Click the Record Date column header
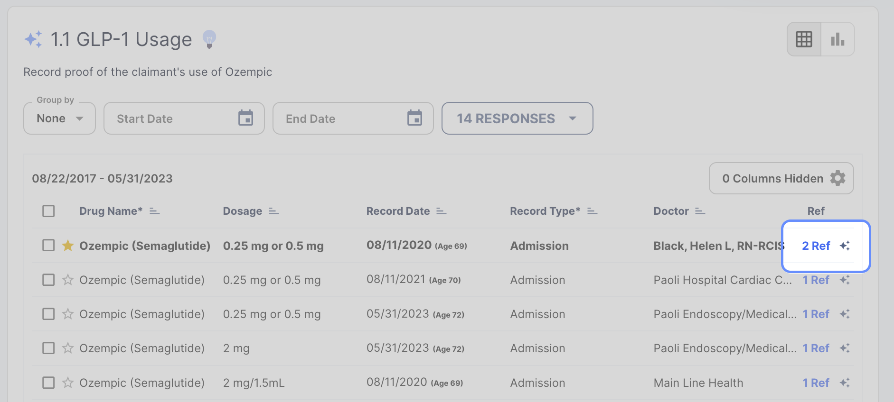The height and width of the screenshot is (402, 894). click(398, 211)
